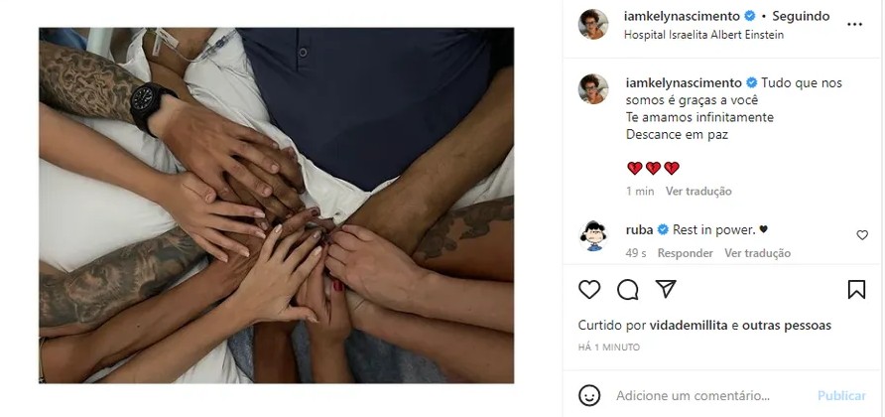Viewport: 885px width, 417px height.
Task: Reply to ruba's comment via Responder
Action: [x=686, y=253]
